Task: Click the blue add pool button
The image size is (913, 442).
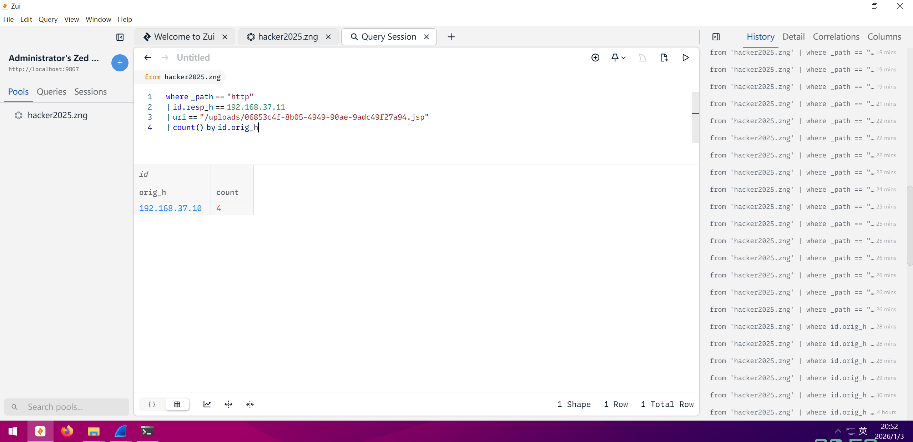Action: click(120, 63)
